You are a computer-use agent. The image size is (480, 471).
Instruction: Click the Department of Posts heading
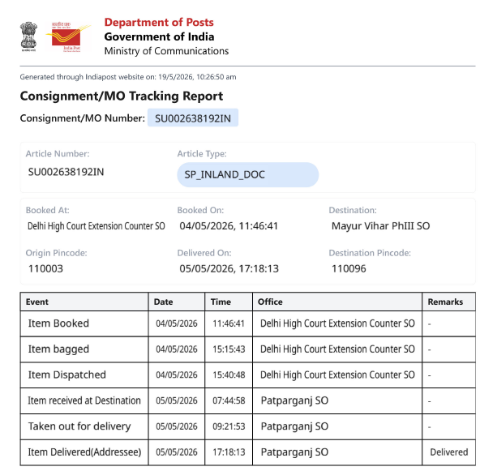click(159, 23)
